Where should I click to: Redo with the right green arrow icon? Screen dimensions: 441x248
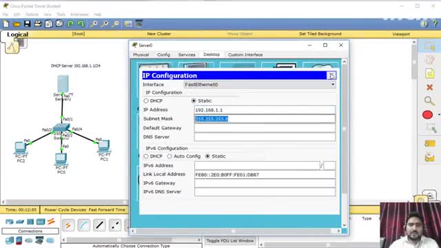tap(81, 24)
